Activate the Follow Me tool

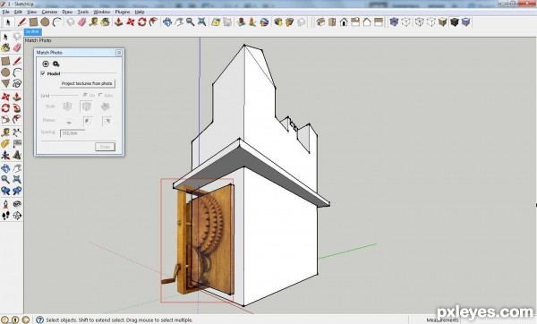[x=17, y=108]
